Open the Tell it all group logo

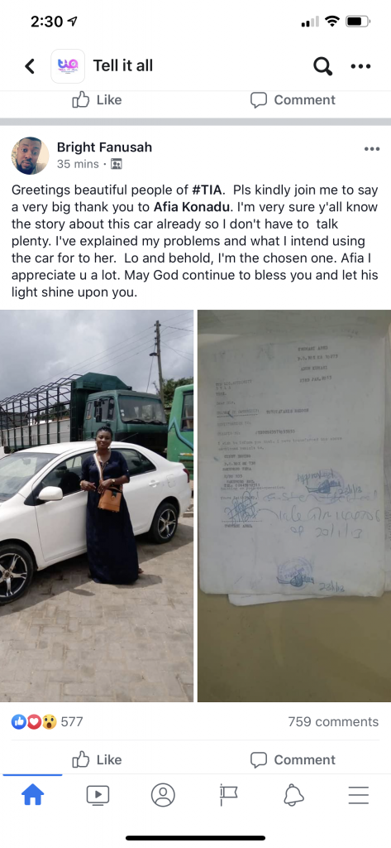point(68,66)
